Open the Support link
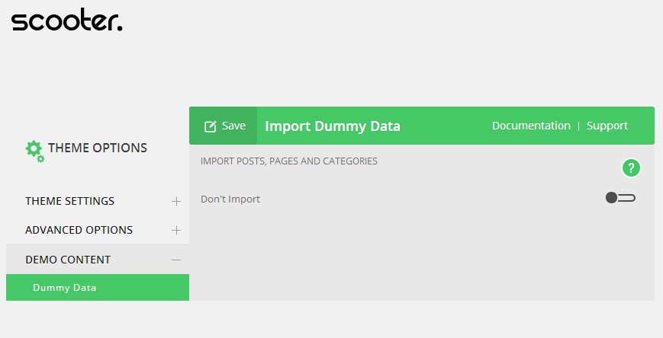Viewport: 663px width, 338px height. (607, 126)
